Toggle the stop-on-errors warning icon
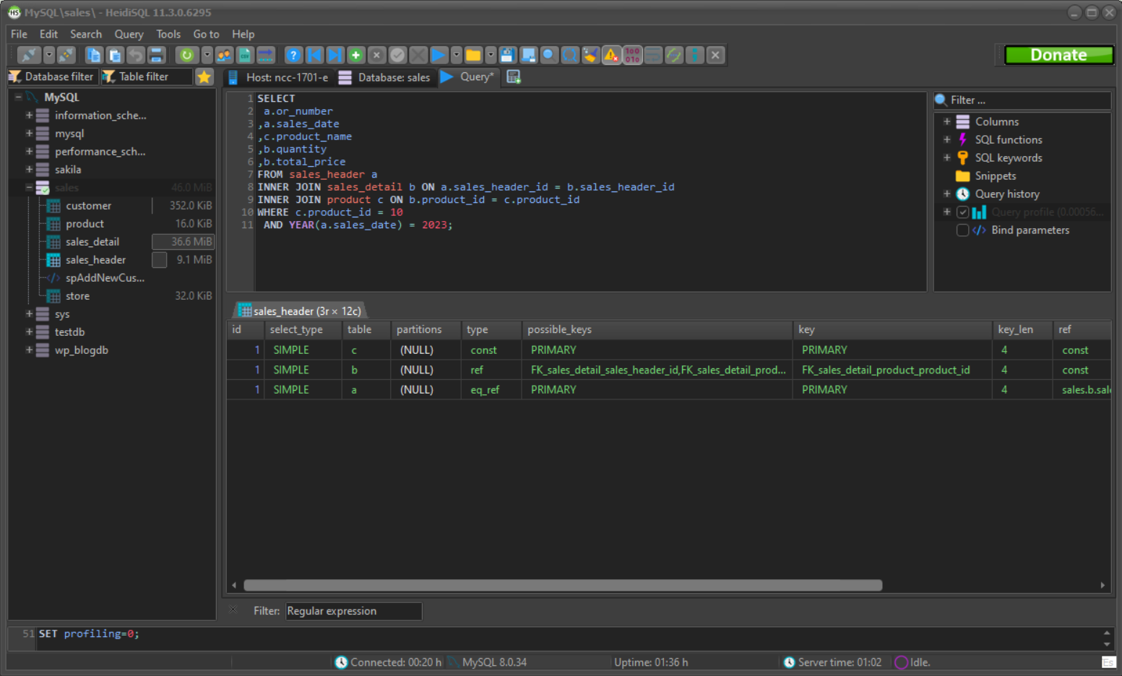 point(611,55)
